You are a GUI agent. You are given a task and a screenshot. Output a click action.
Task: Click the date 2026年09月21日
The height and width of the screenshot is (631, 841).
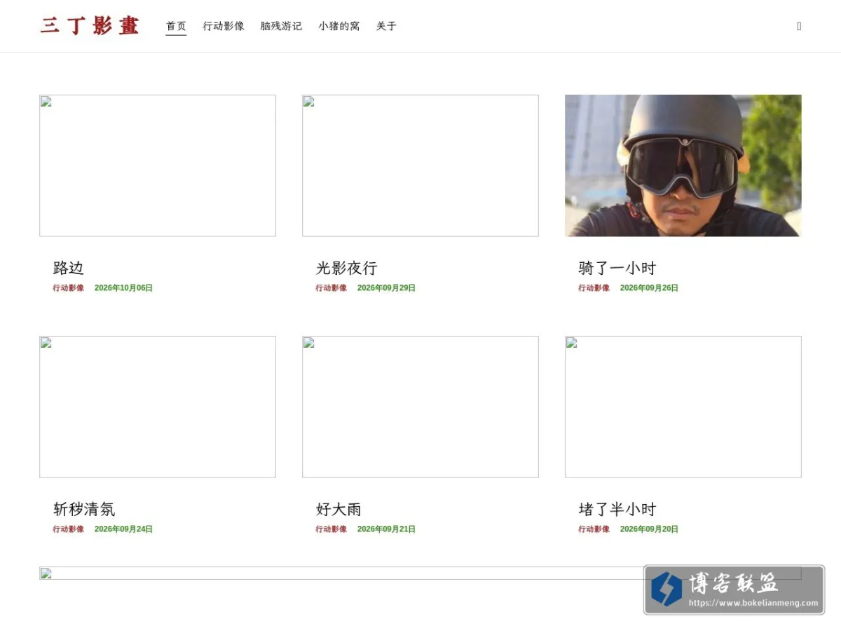(386, 529)
